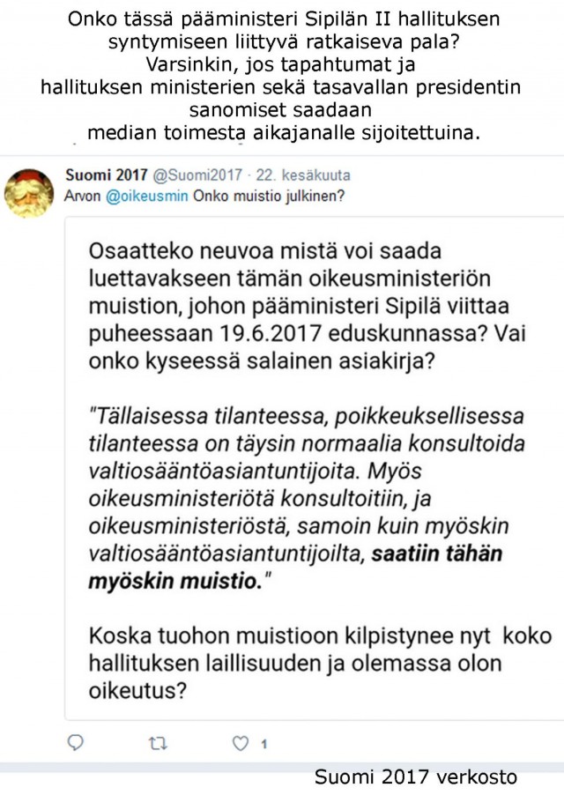Select the like heart outline icon
Image resolution: width=564 pixels, height=795 pixels.
point(240,743)
